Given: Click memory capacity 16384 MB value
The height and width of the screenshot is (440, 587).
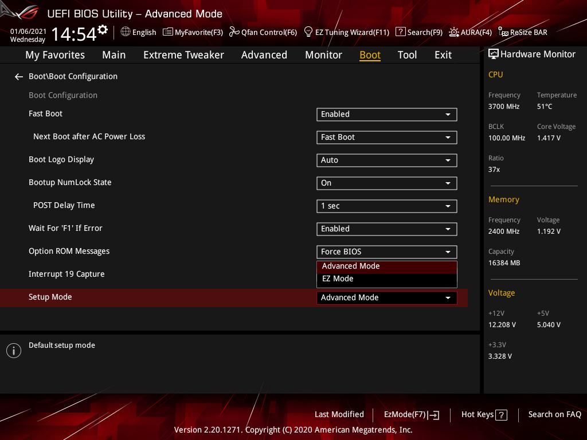Looking at the screenshot, I should pyautogui.click(x=504, y=263).
